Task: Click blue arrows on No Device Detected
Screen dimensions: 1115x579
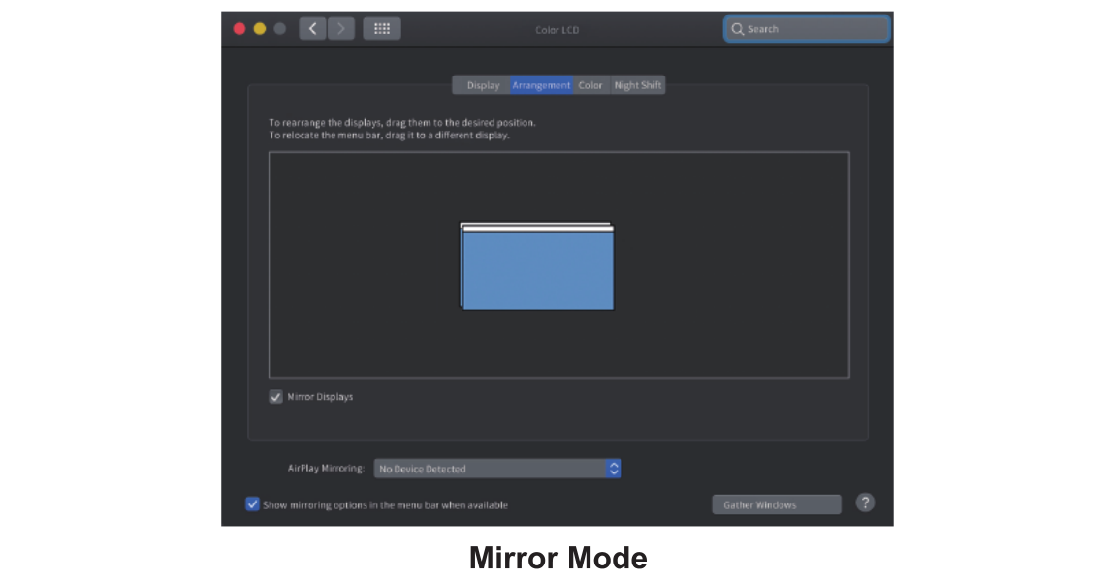Action: point(613,469)
